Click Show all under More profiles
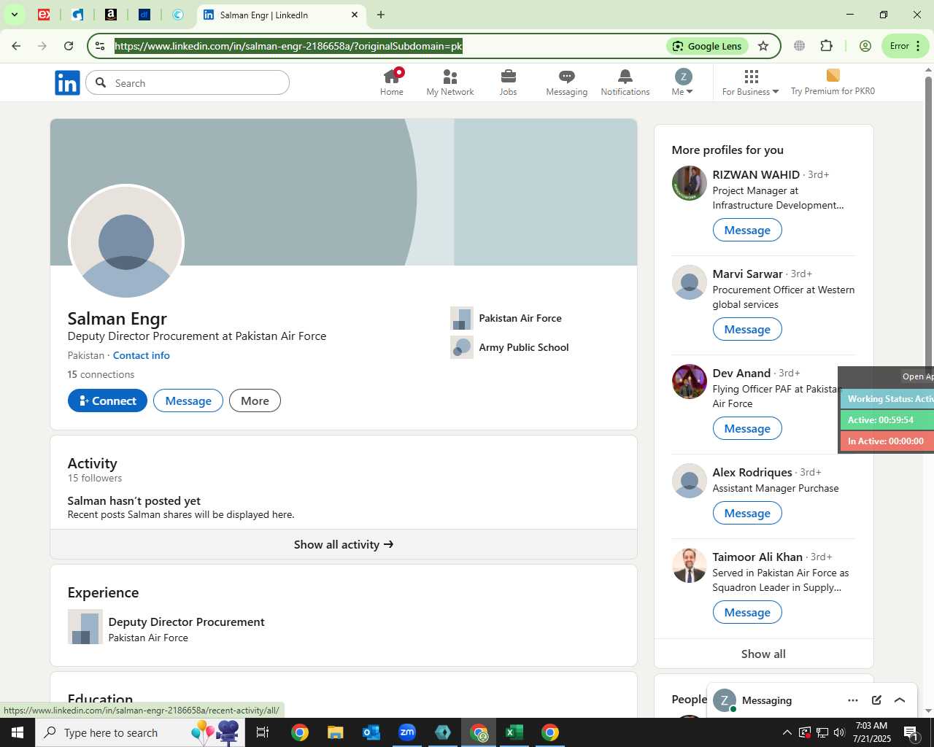This screenshot has width=934, height=747. pos(764,654)
